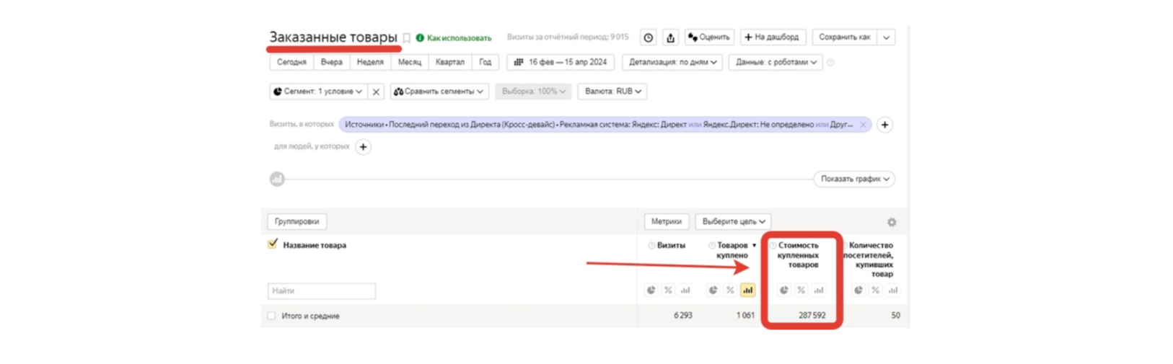
Task: Open the Выберите цель dropdown
Action: [x=733, y=221]
